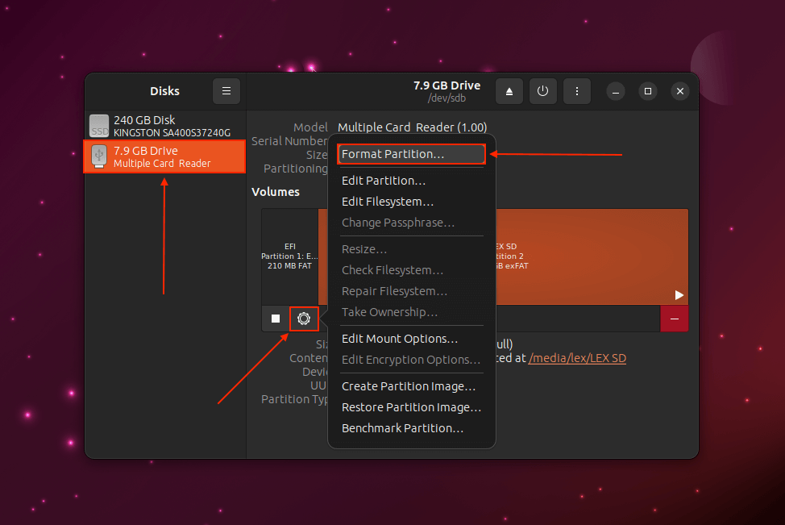Viewport: 785px width, 525px height.
Task: Run Benchmark Partition… from menu
Action: tap(402, 428)
